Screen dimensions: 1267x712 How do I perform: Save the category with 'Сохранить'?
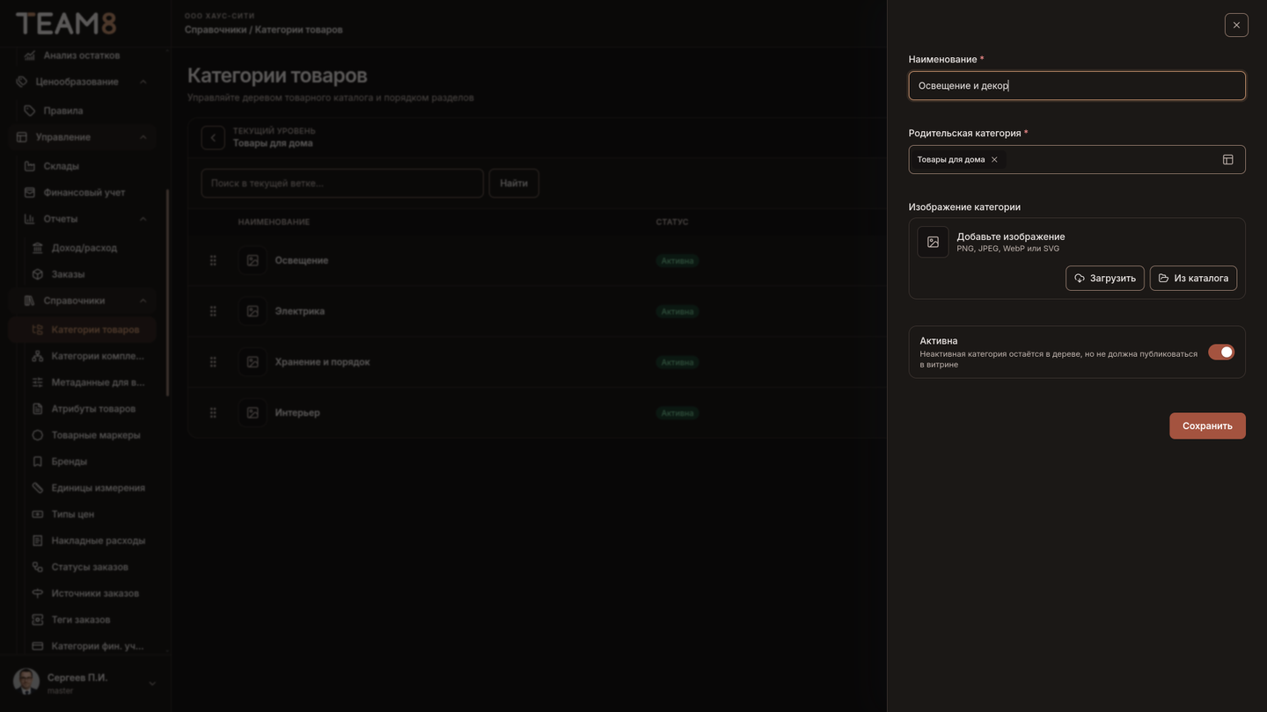1207,425
